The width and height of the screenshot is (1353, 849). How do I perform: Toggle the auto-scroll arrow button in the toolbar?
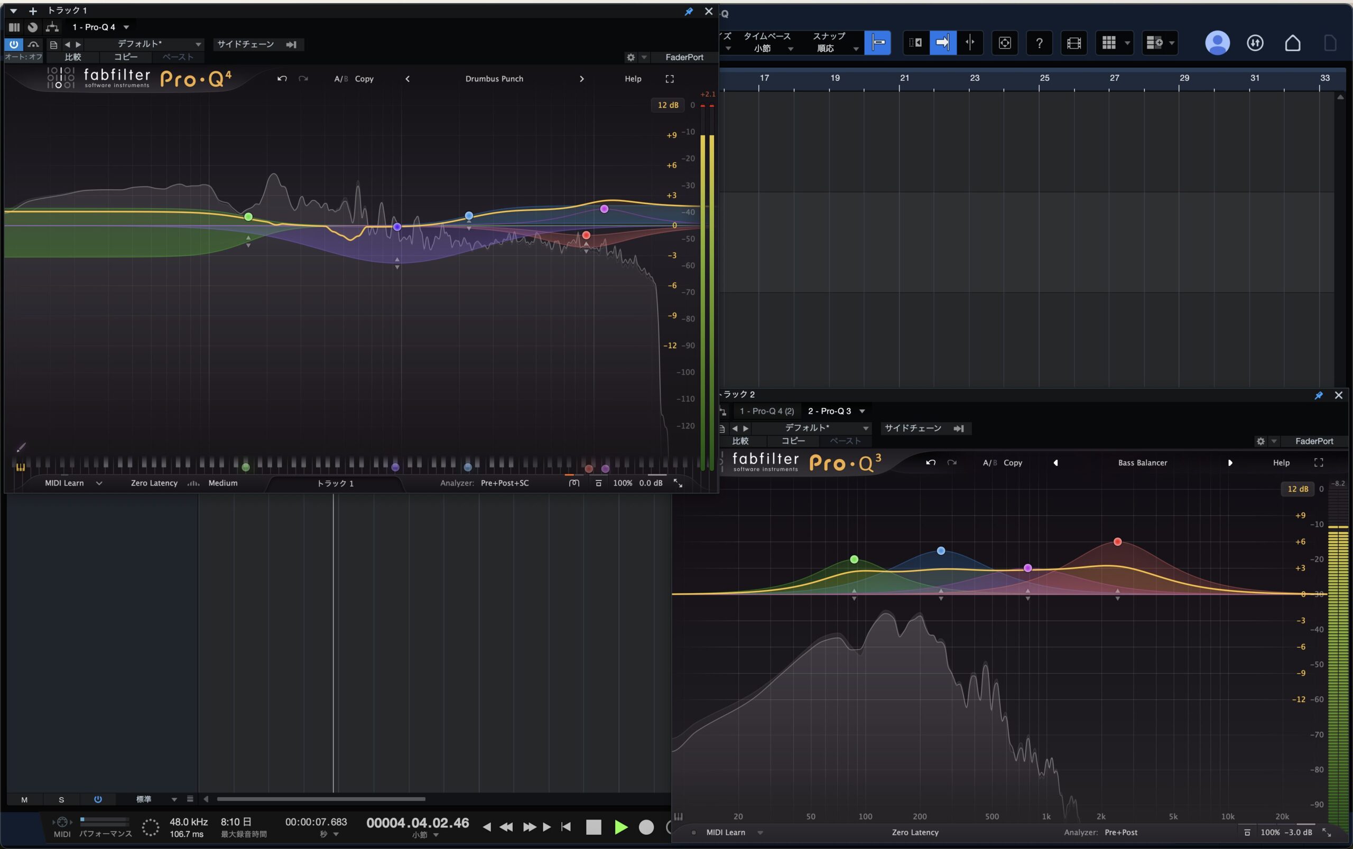coord(943,43)
